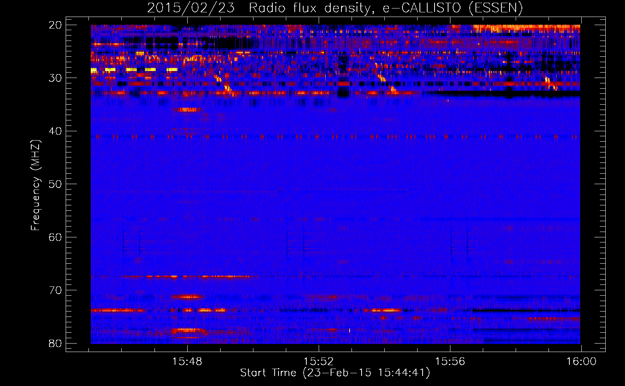Screen dimensions: 625x386
Task: Select the 'Frequency (MHZ)' y-axis label
Action: point(36,185)
